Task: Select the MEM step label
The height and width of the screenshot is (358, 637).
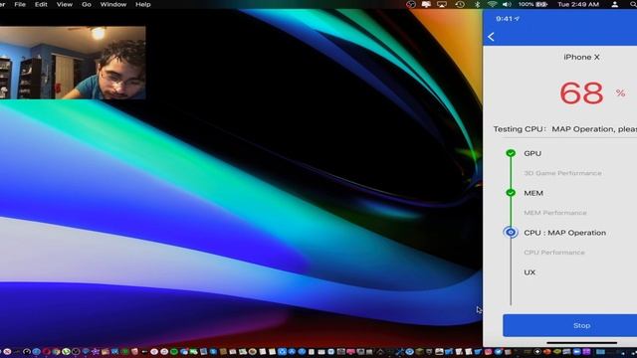Action: pyautogui.click(x=533, y=193)
